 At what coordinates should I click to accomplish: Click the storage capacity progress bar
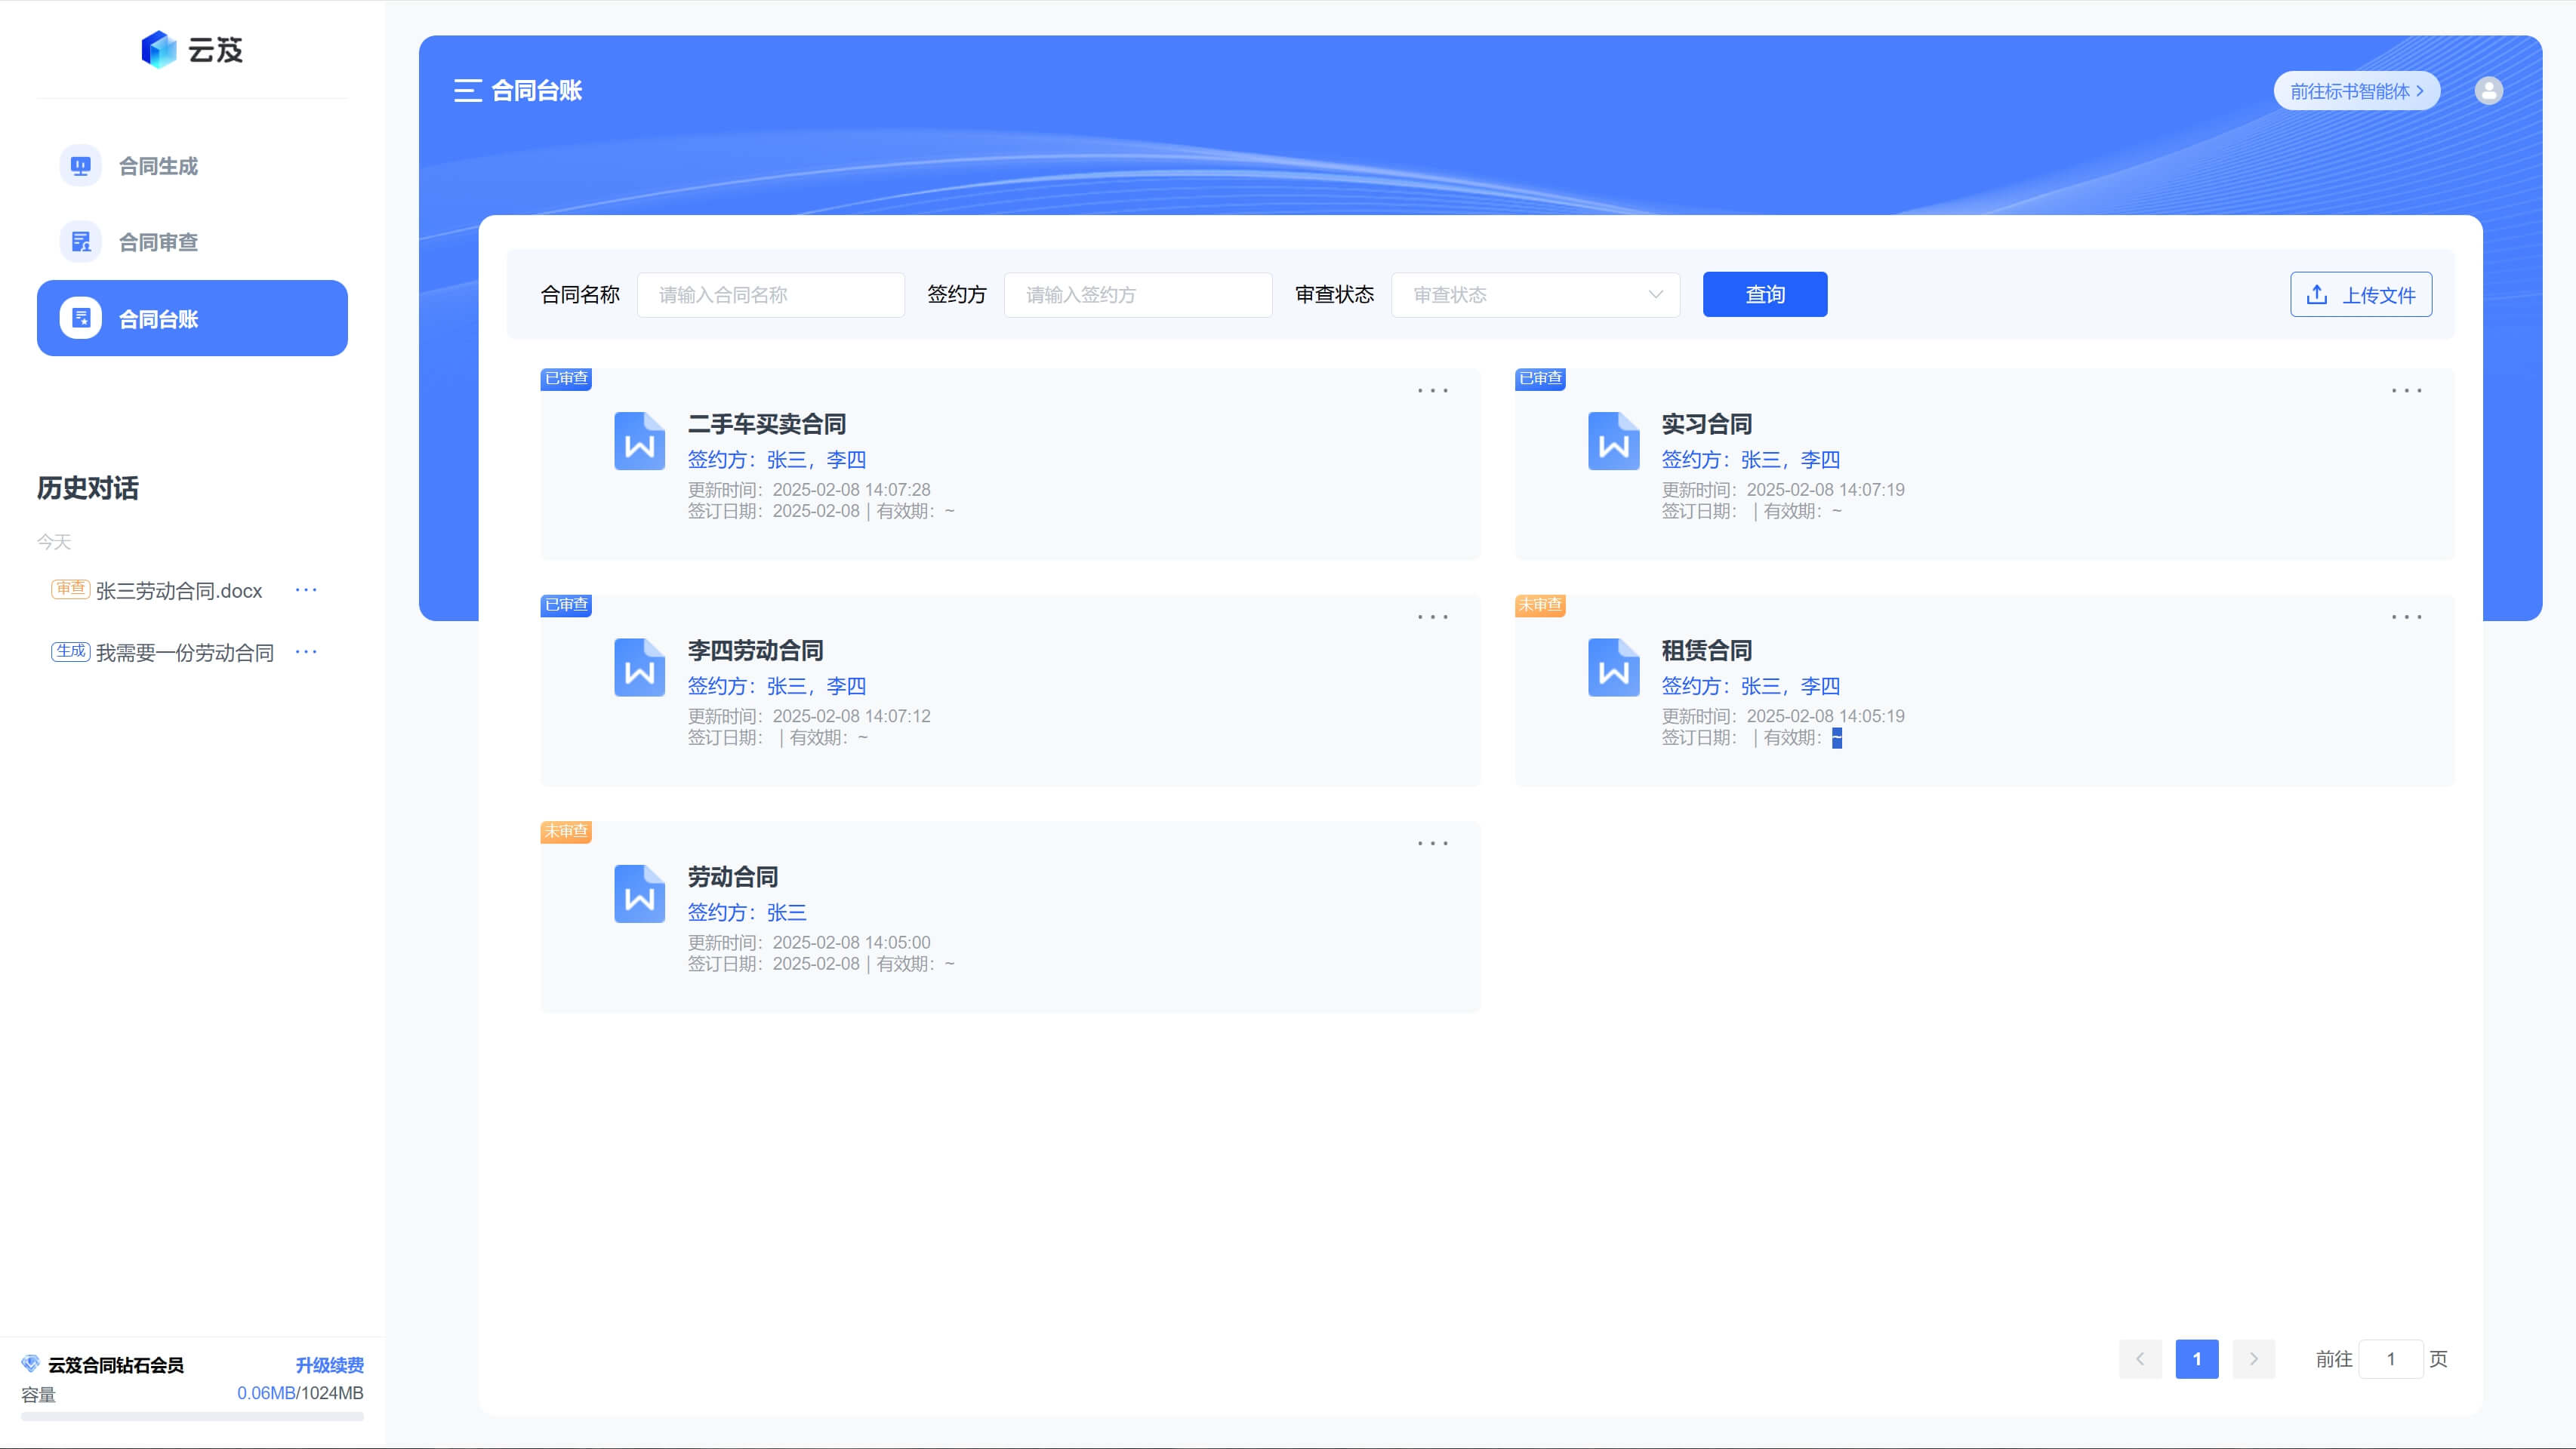pyautogui.click(x=192, y=1416)
